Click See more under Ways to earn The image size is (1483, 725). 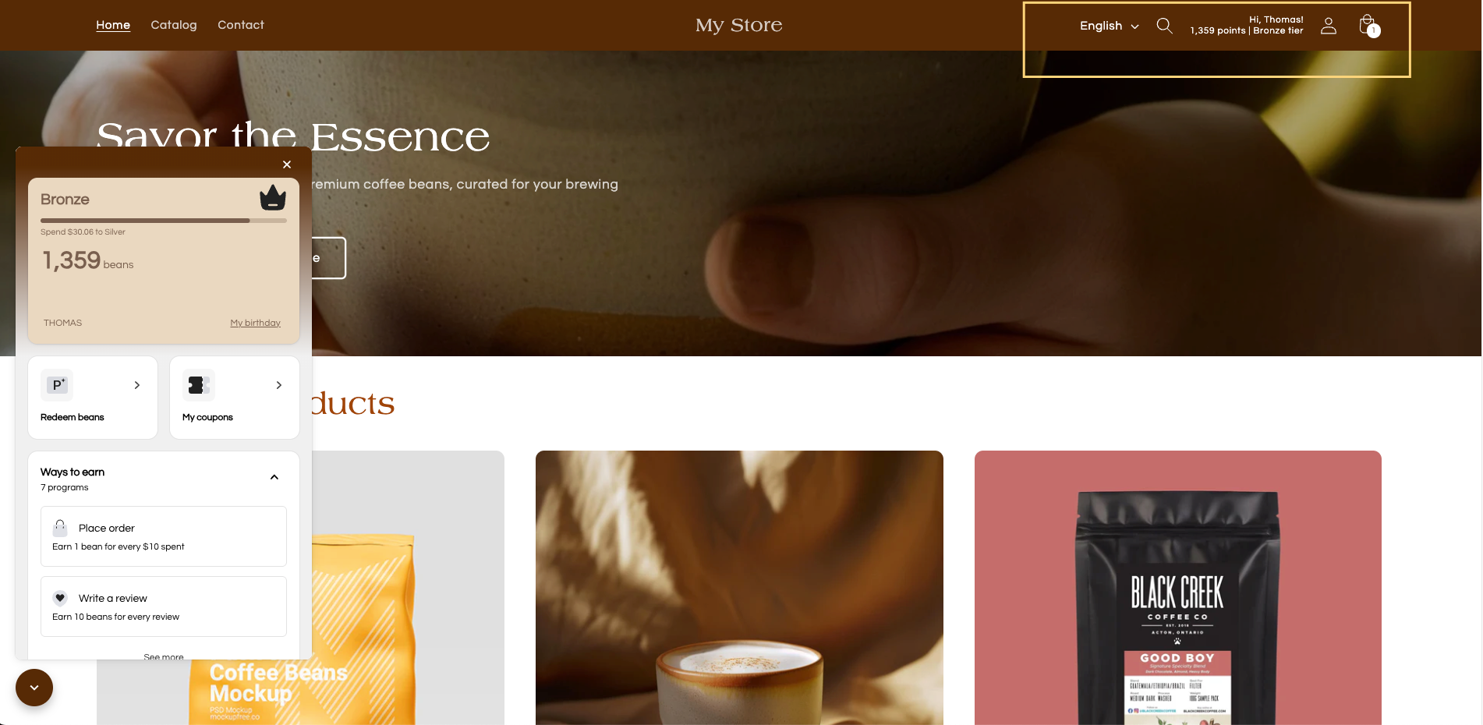coord(164,656)
